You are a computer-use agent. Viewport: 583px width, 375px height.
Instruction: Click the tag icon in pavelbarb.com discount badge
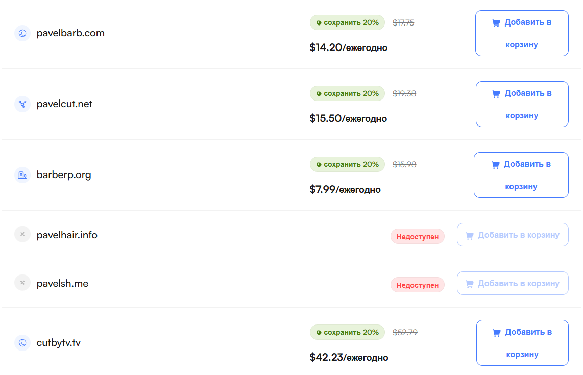click(x=319, y=23)
